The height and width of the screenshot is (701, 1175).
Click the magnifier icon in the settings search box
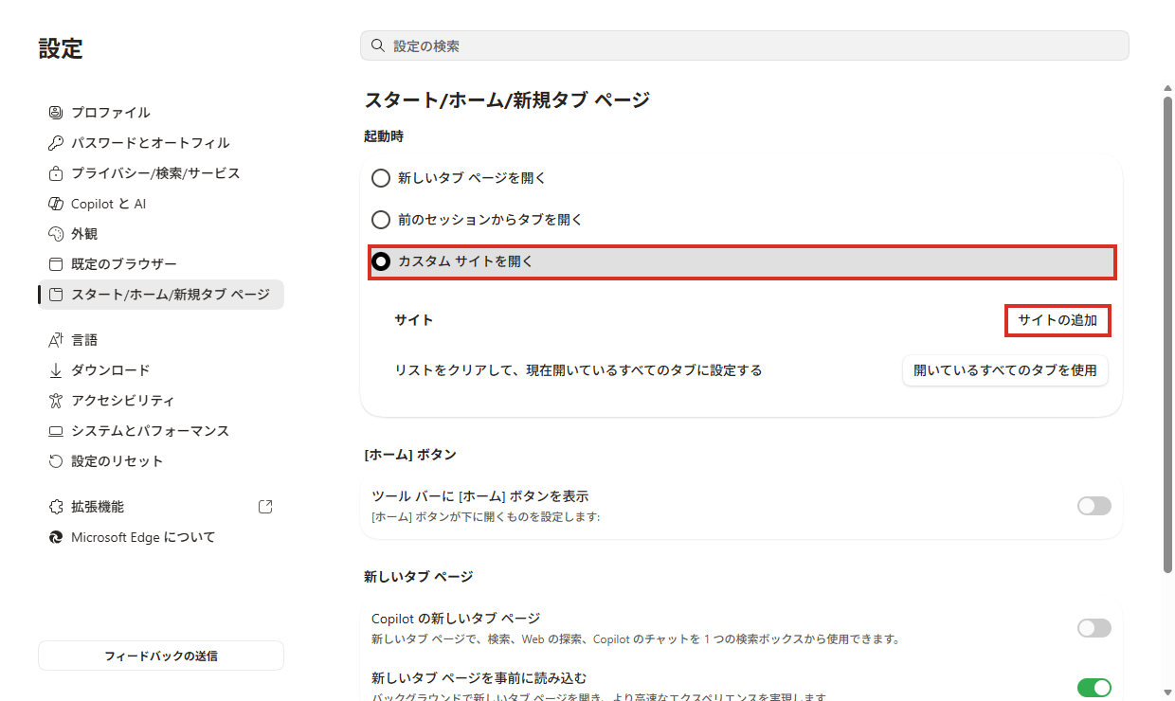click(x=378, y=45)
